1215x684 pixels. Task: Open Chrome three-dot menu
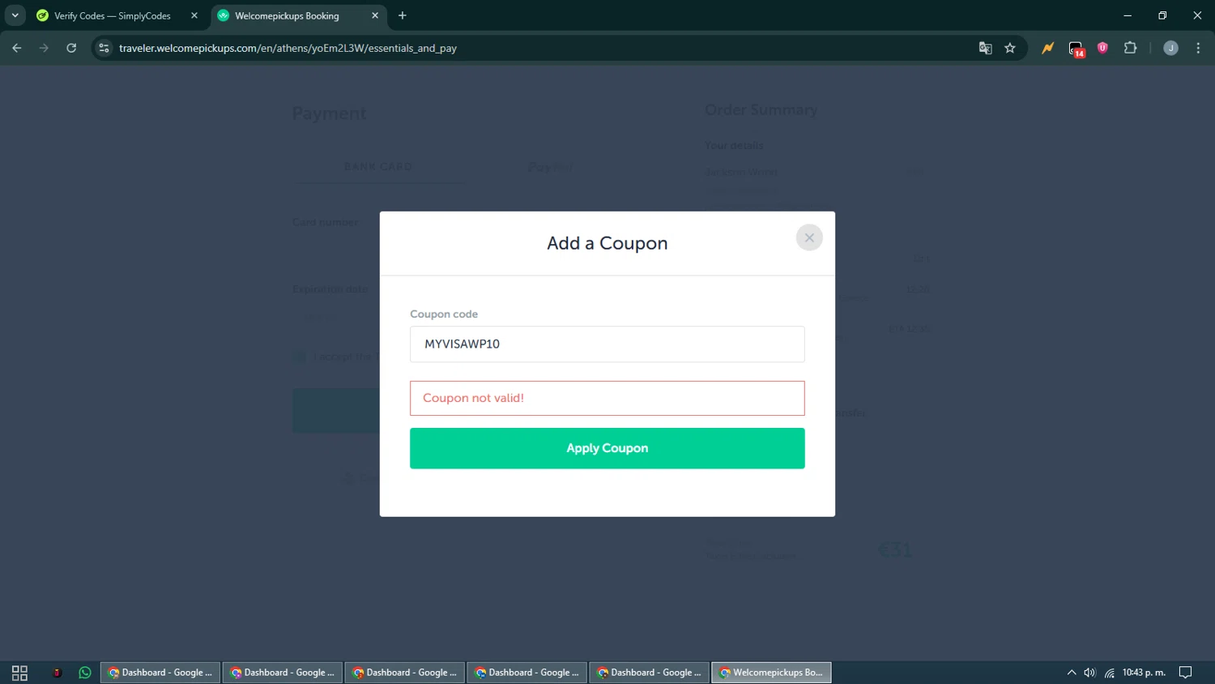(1198, 48)
